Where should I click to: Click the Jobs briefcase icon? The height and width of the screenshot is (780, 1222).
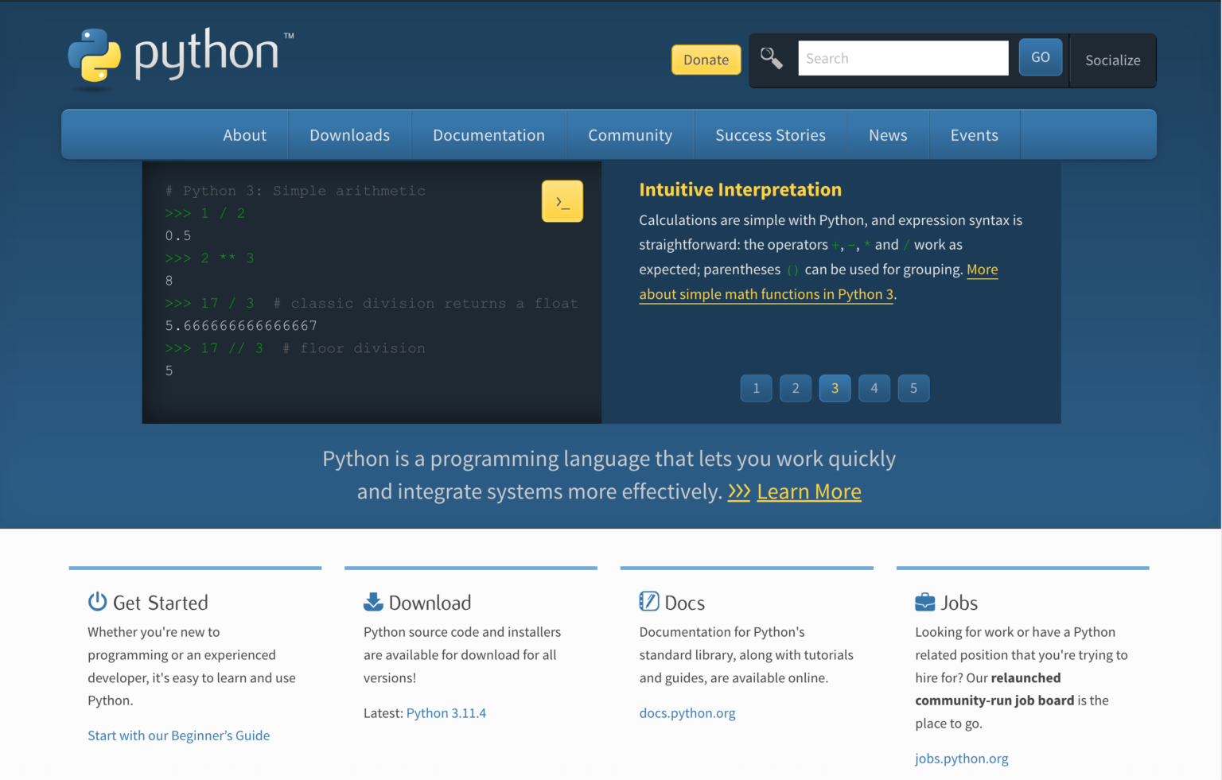[x=924, y=602]
